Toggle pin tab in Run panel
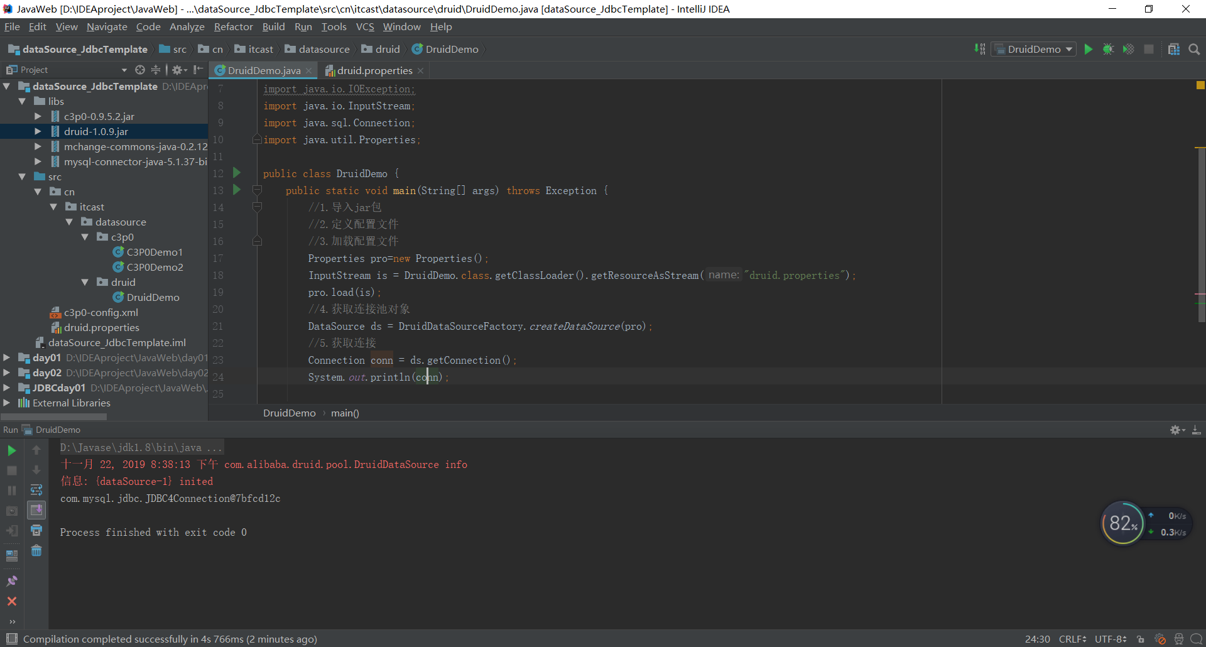Screen dimensions: 1206x647 (x=11, y=581)
